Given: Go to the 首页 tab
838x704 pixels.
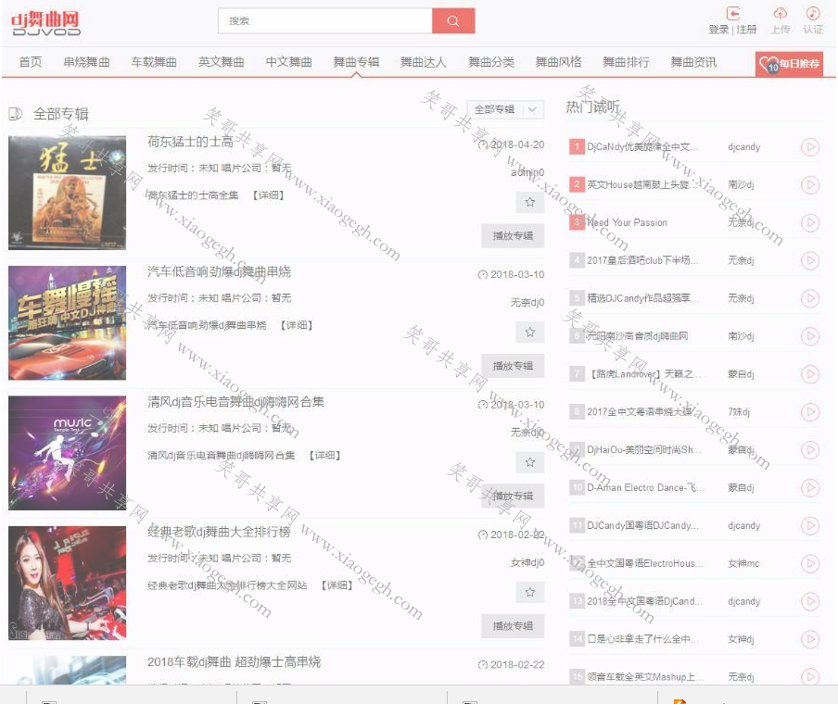Looking at the screenshot, I should (30, 62).
